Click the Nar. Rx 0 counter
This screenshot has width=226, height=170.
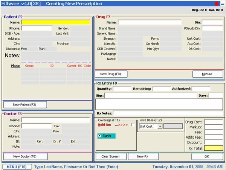point(216,10)
